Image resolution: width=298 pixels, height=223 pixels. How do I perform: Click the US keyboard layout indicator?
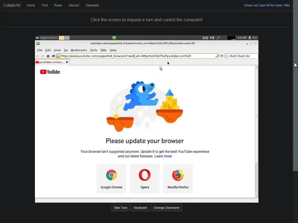pos(205,38)
